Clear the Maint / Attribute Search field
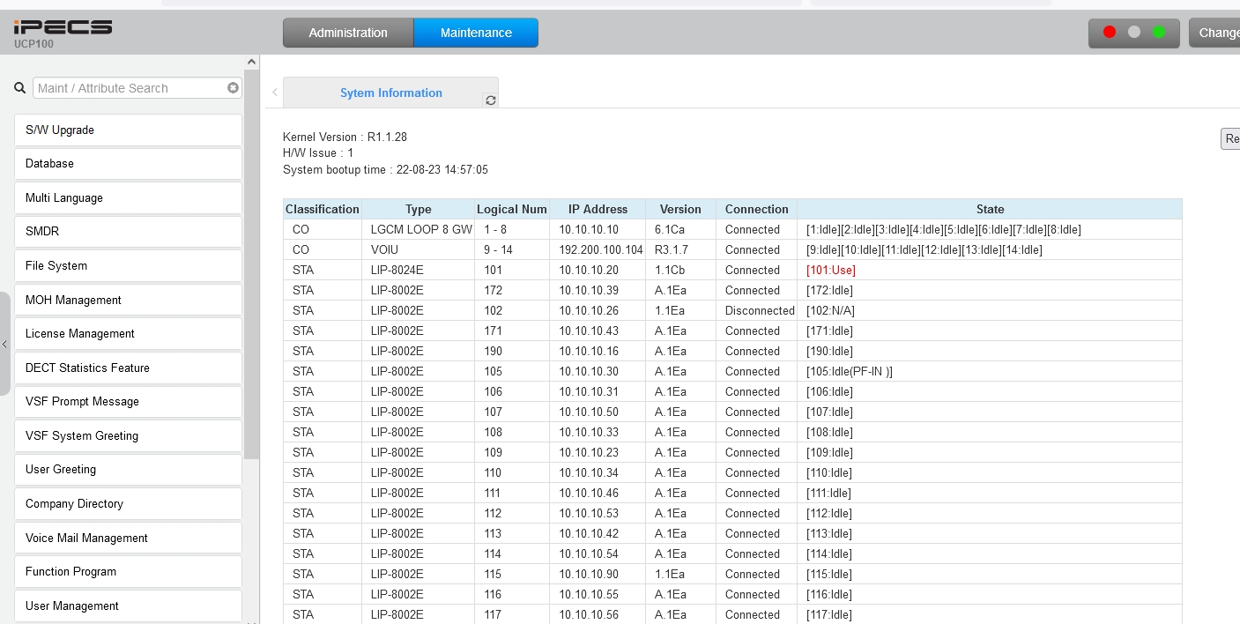 [233, 88]
